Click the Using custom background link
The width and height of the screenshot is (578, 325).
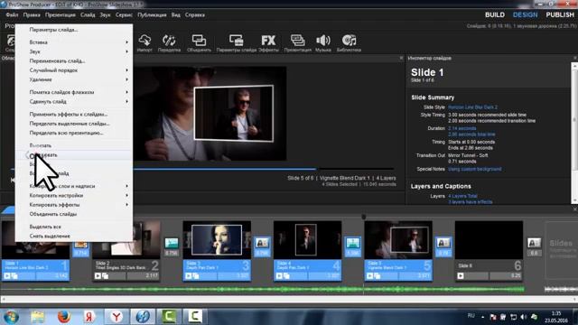click(x=475, y=169)
